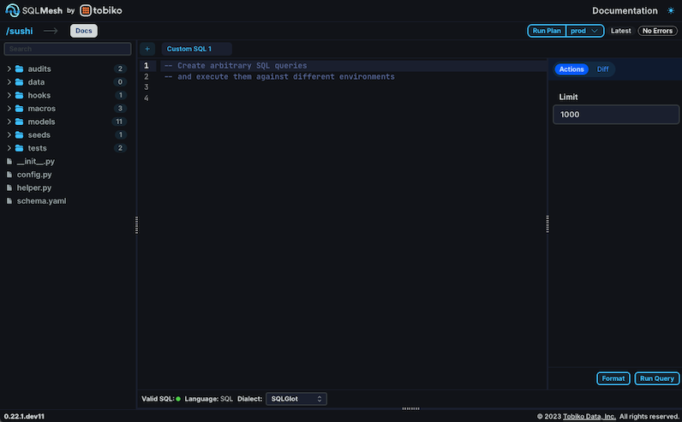Click the SQLMesh logo icon
The width and height of the screenshot is (682, 422).
[x=13, y=10]
